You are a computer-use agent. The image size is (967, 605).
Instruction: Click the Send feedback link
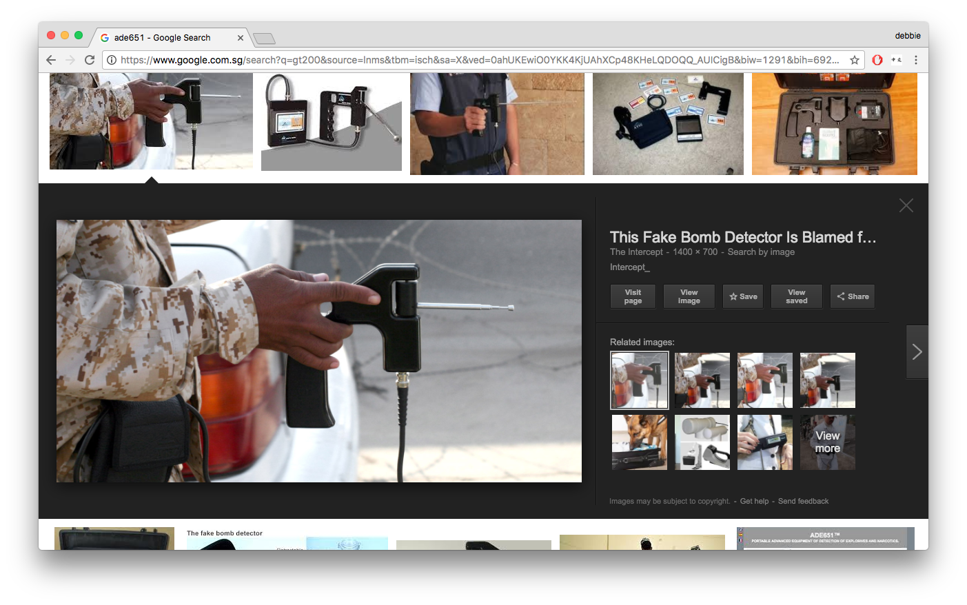tap(803, 501)
